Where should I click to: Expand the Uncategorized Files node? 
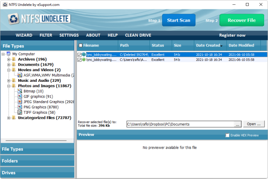click(9, 118)
